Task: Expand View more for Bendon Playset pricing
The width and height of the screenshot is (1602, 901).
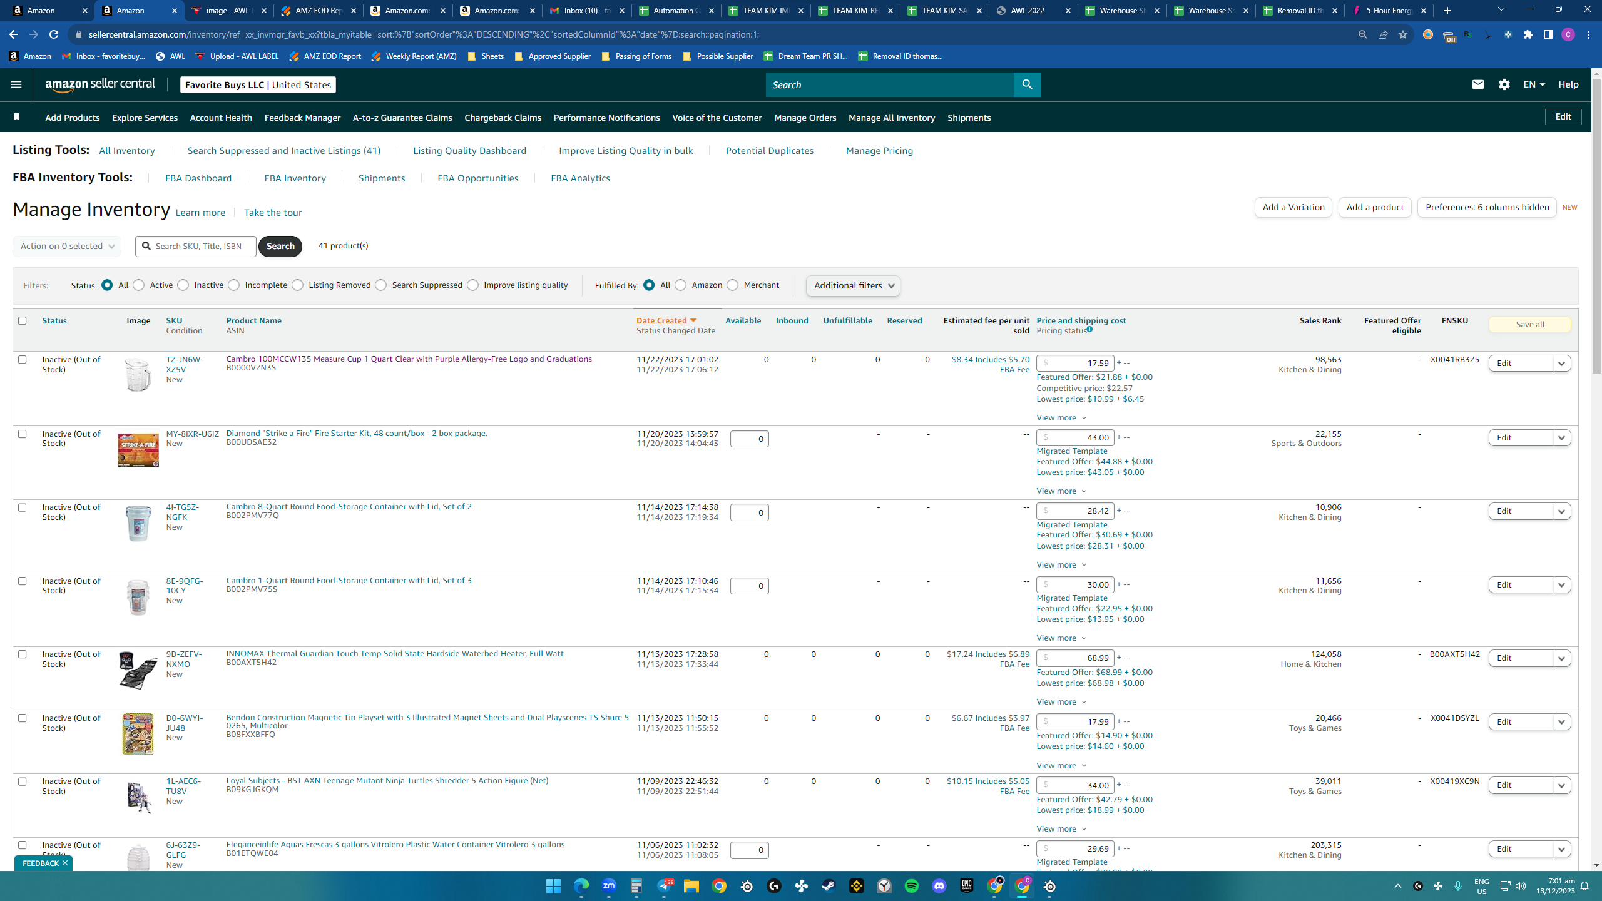Action: (x=1061, y=765)
